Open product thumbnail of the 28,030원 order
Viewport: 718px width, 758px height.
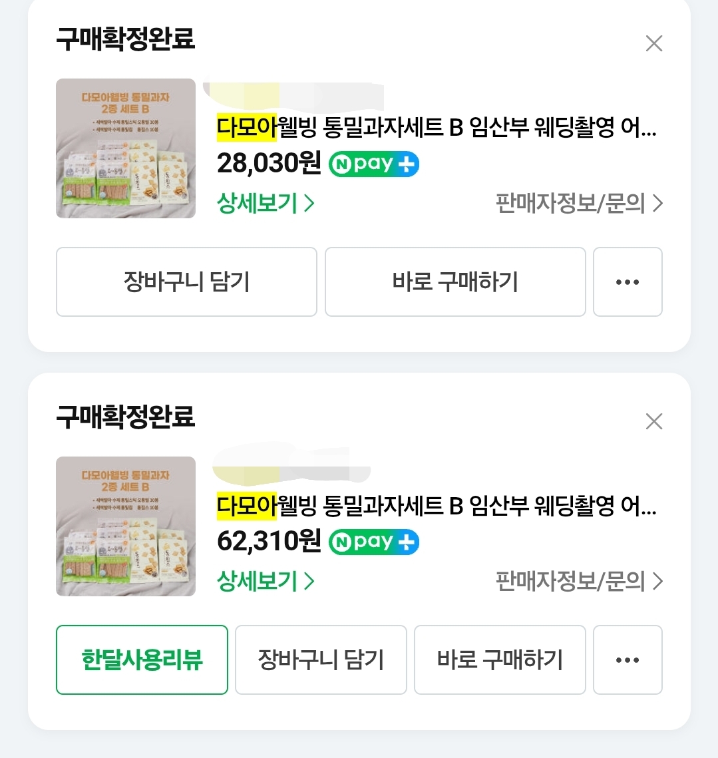point(126,148)
